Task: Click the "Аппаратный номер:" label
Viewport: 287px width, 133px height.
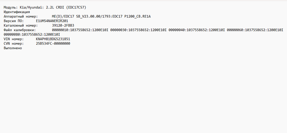Action: point(21,16)
